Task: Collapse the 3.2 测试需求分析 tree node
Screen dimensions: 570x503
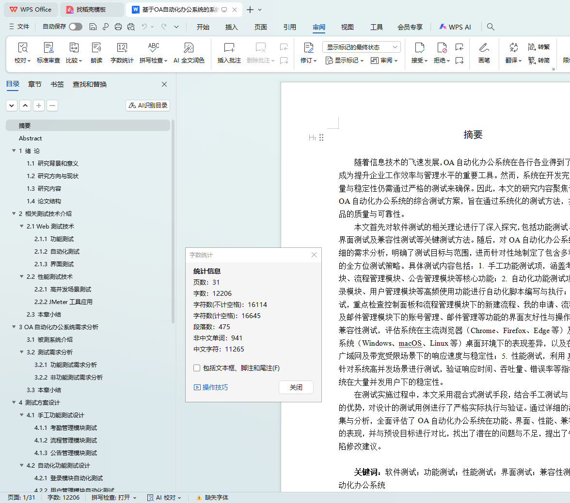Action: pos(21,352)
